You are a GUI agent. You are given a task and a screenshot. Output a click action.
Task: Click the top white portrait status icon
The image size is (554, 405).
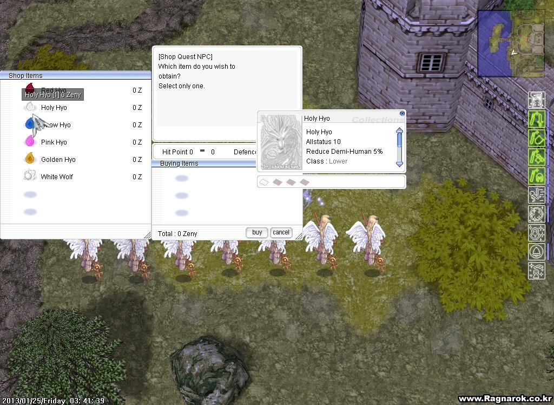coord(537,100)
